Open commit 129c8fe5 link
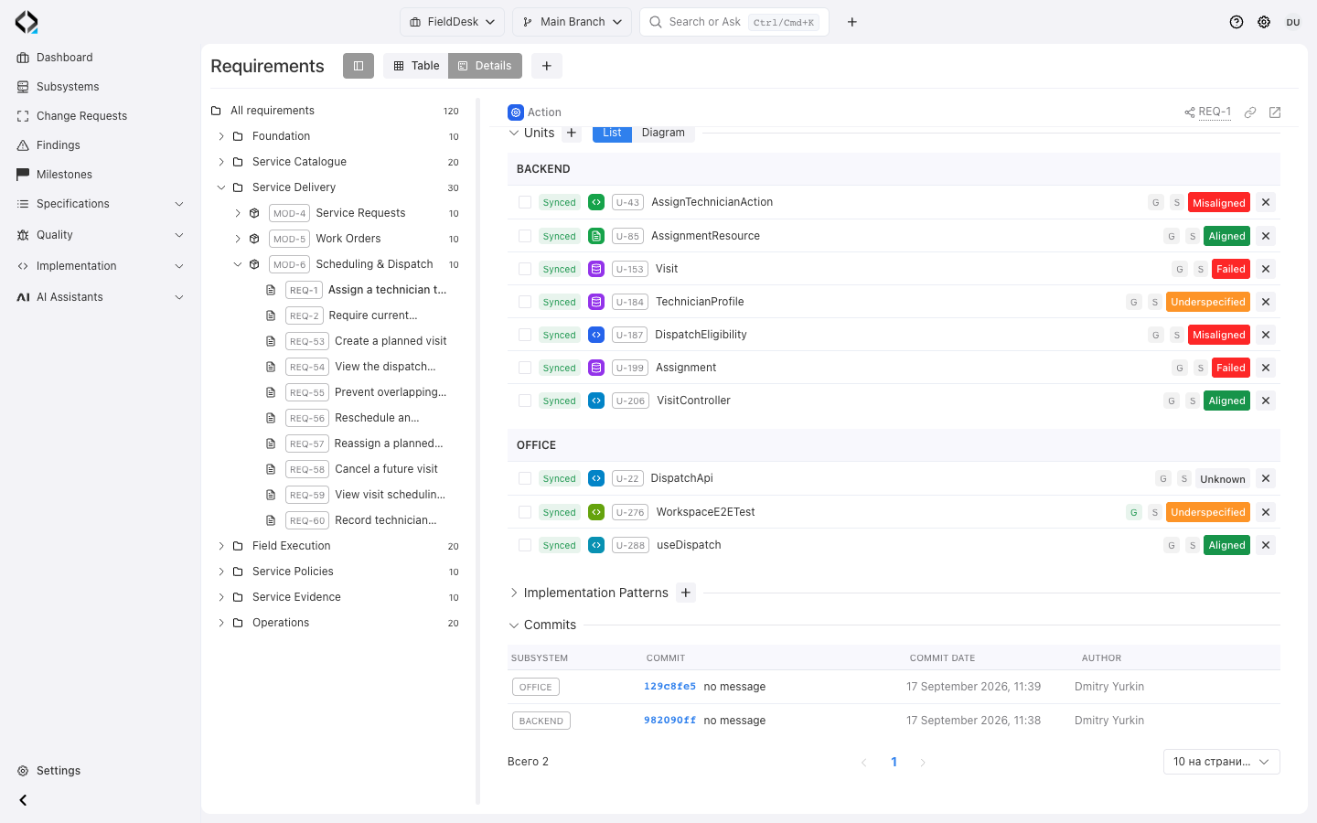This screenshot has width=1317, height=823. coord(669,687)
